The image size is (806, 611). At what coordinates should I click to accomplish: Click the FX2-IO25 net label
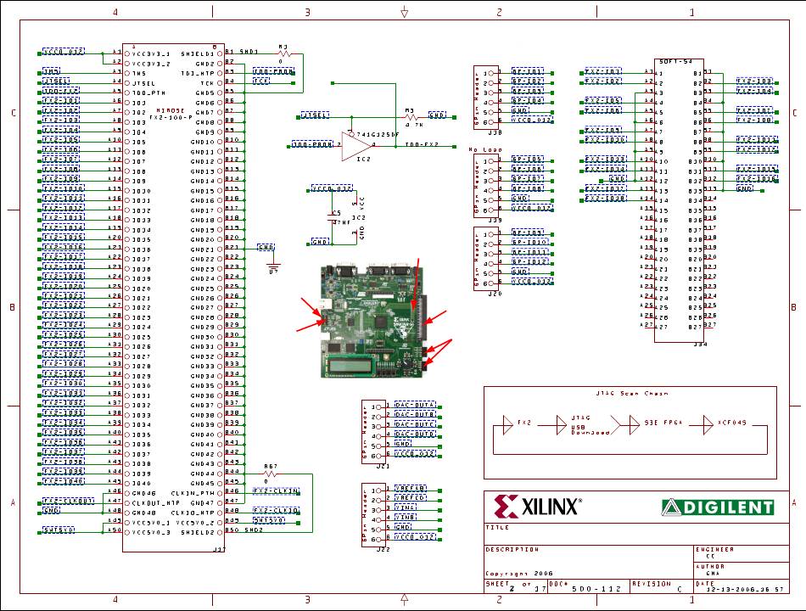click(64, 335)
